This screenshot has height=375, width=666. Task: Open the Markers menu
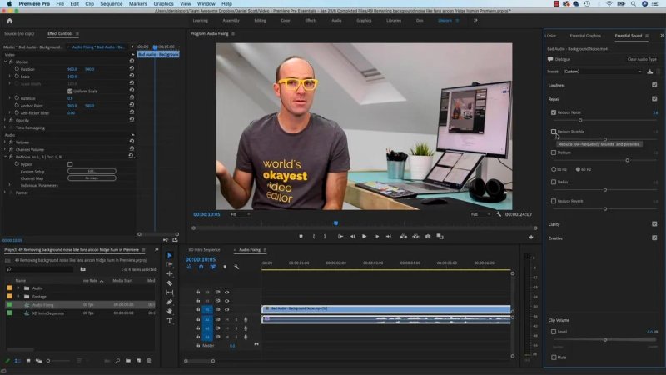point(138,4)
